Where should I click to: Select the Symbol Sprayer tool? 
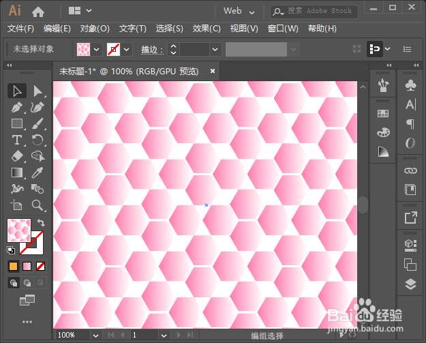point(17,189)
